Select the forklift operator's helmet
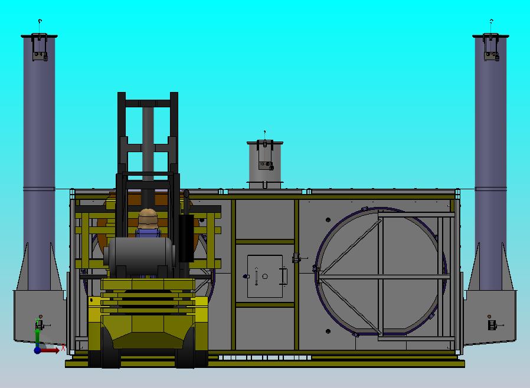This screenshot has width=530, height=388. [148, 218]
